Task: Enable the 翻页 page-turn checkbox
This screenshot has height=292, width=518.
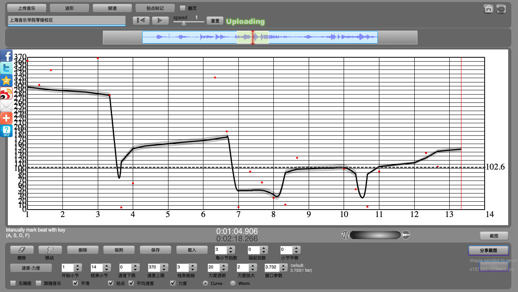Action: [183, 8]
